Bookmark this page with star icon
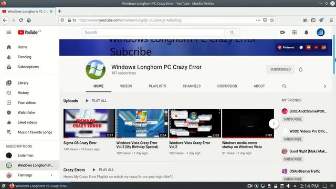Screen dimensions: 336x189 point(272,20)
